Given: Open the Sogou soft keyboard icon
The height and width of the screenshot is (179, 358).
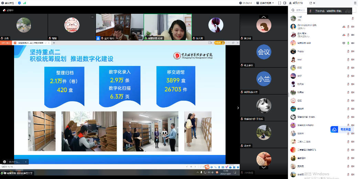Looking at the screenshot, I should [x=223, y=167].
